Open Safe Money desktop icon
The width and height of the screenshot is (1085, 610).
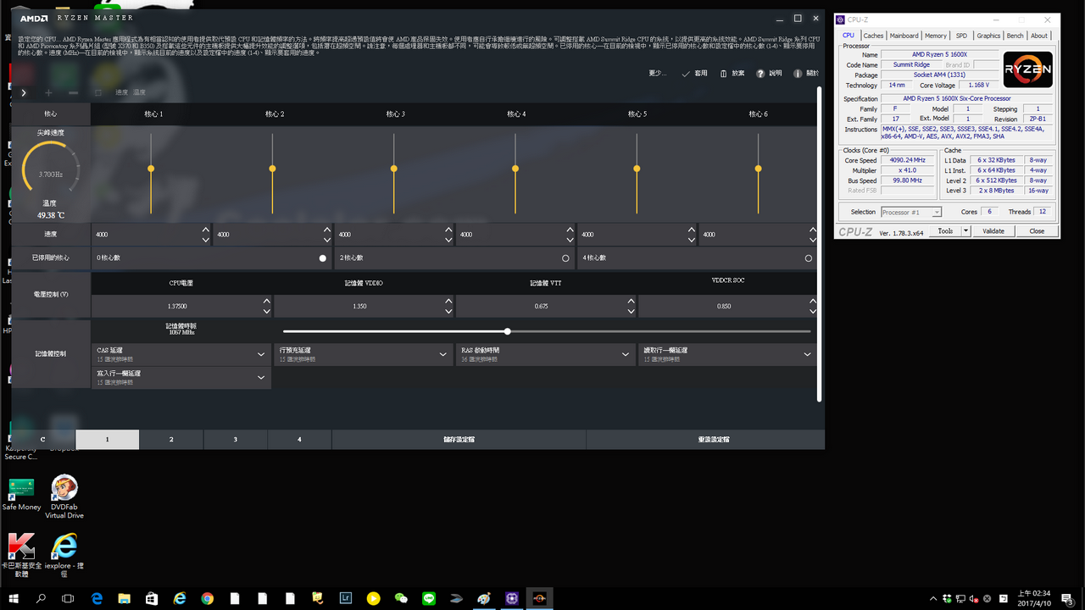[x=21, y=495]
